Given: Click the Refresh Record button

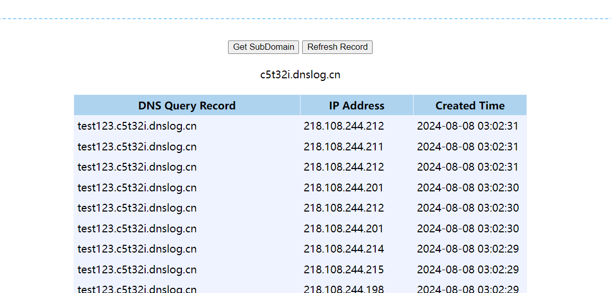Looking at the screenshot, I should pos(337,47).
